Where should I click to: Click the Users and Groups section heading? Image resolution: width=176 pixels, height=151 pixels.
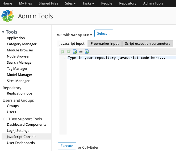(x=18, y=100)
